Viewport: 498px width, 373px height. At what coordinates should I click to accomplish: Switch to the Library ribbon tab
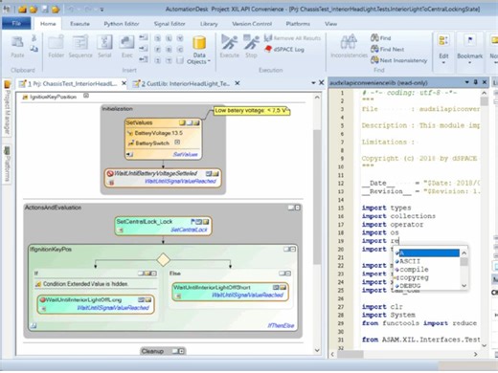click(209, 24)
